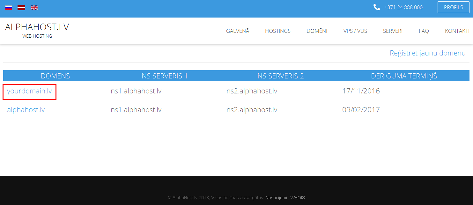This screenshot has height=205, width=473.
Task: Click Reģistrēt jaunu domēnu link
Action: point(428,53)
